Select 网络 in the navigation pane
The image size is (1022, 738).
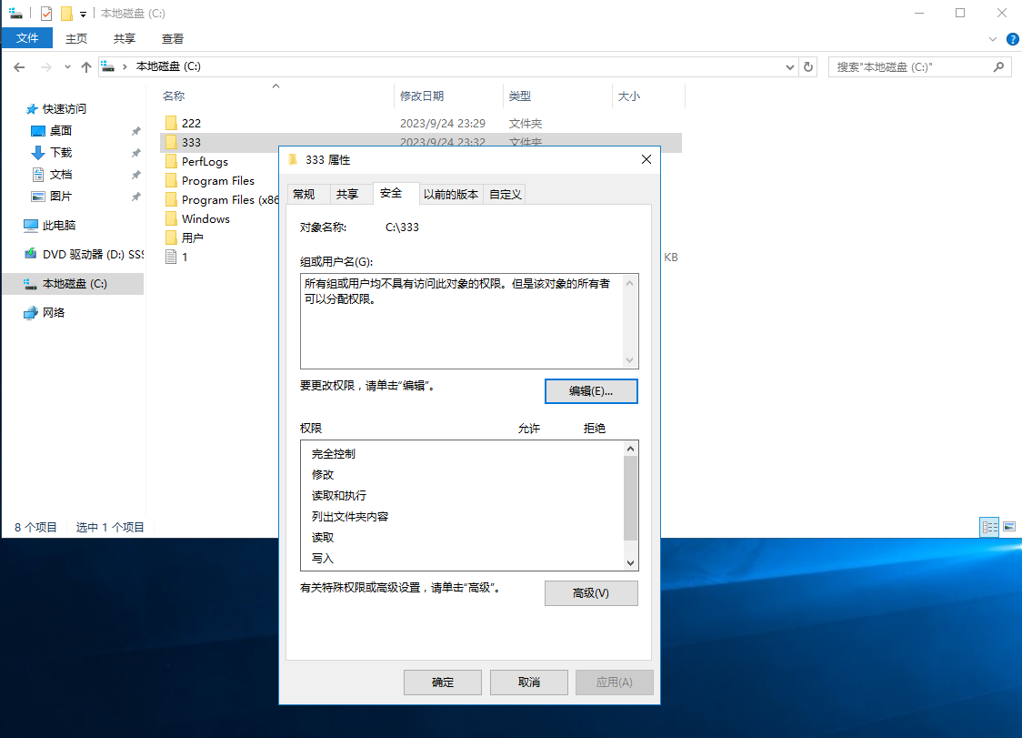54,313
